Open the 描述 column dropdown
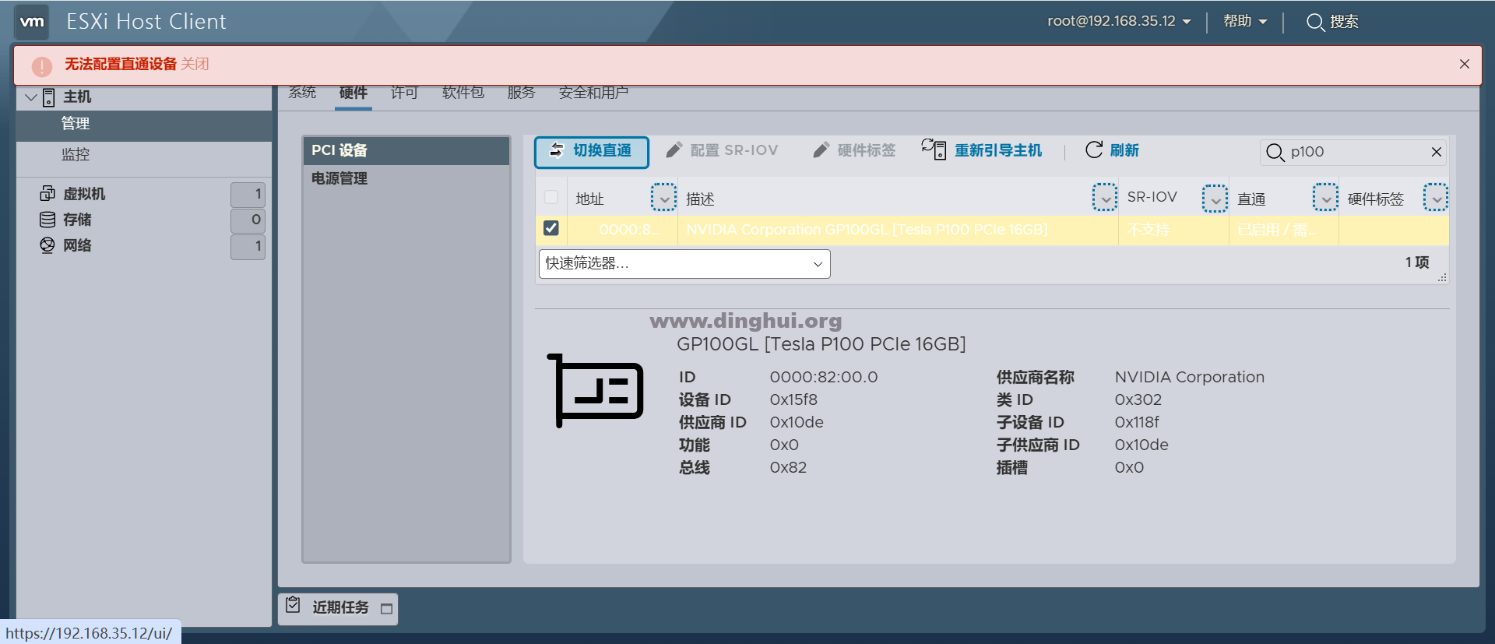This screenshot has height=644, width=1495. pyautogui.click(x=1105, y=198)
